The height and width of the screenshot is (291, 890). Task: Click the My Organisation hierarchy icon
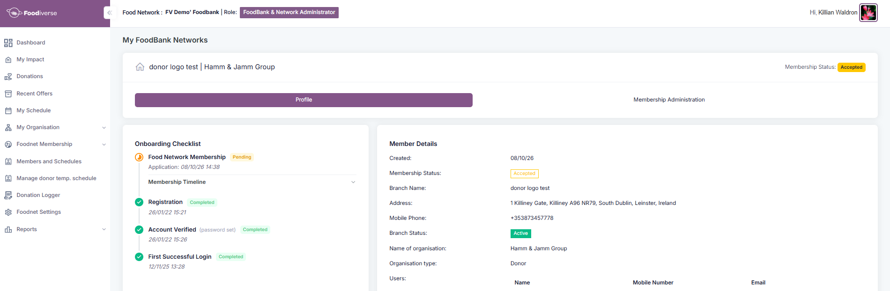(8, 128)
